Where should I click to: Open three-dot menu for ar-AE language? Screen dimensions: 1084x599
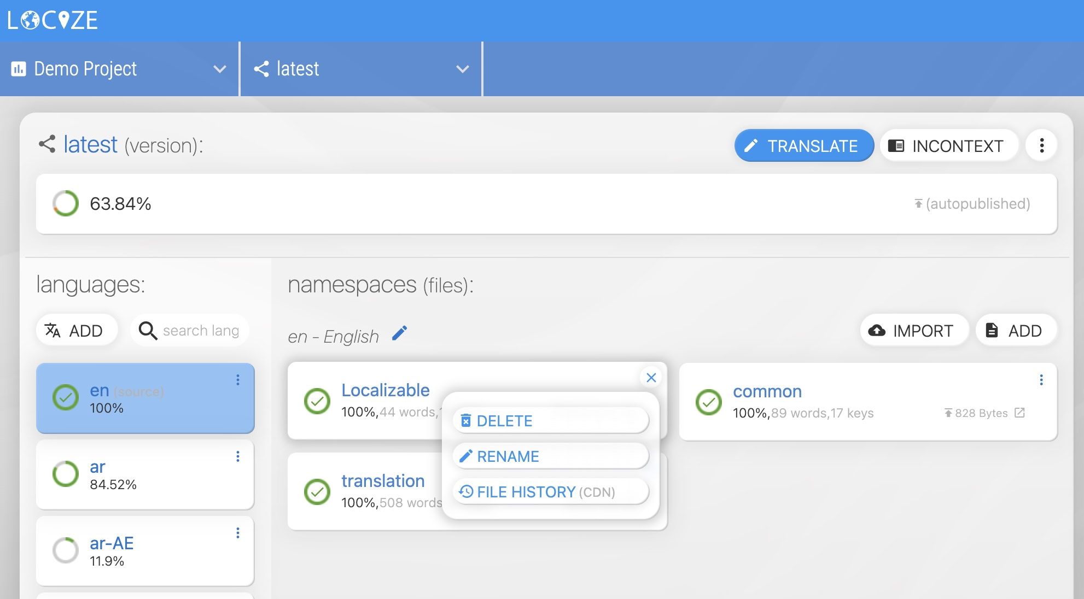(238, 533)
